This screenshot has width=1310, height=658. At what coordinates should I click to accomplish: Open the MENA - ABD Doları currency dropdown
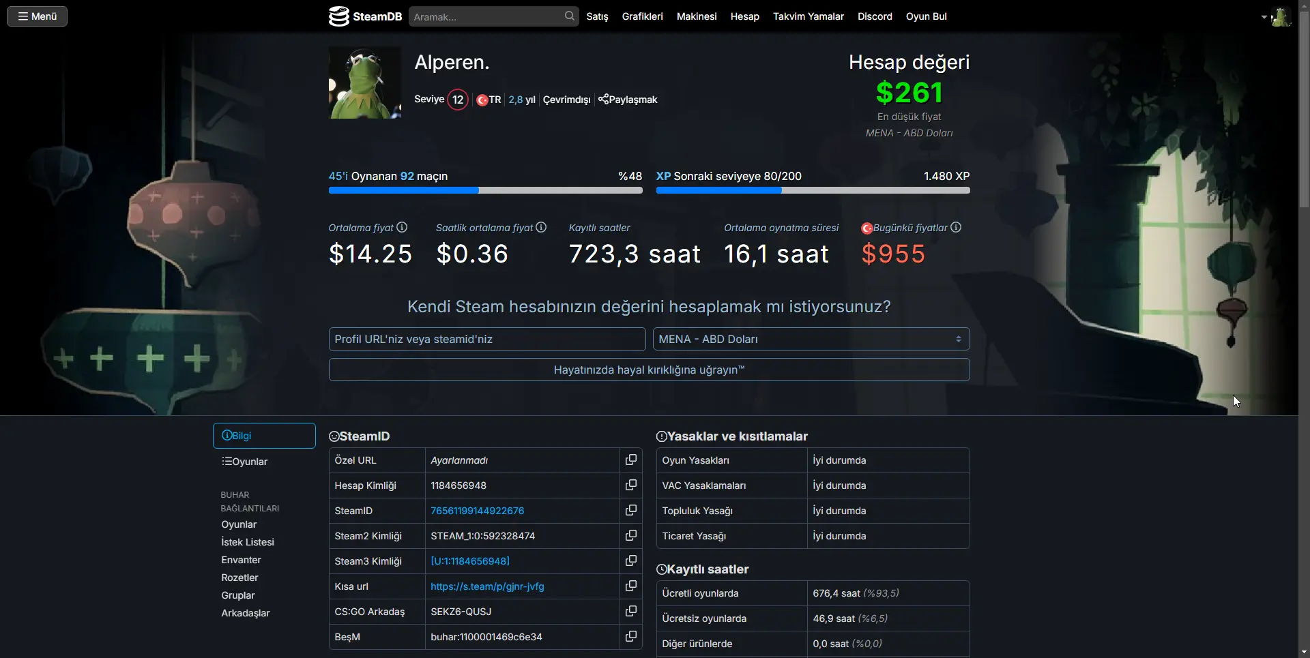click(811, 339)
